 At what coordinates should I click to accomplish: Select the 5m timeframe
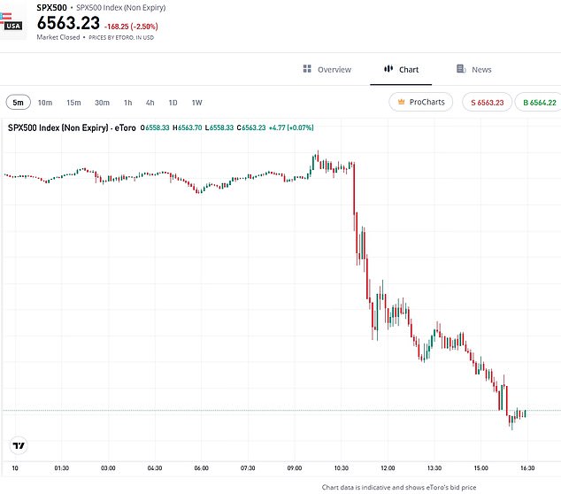coord(19,102)
